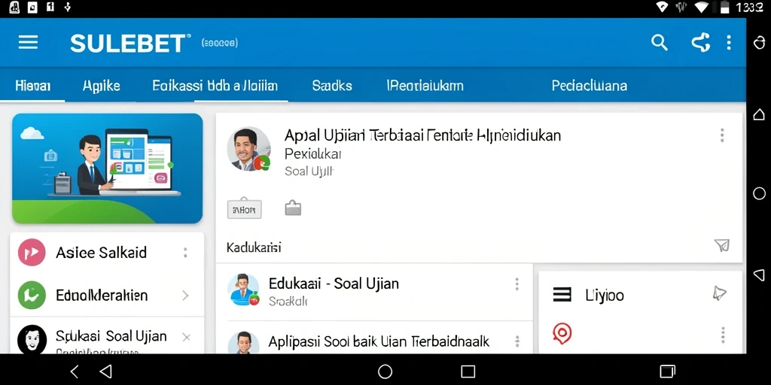Tap the pink Asiee Salkaid icon
Image resolution: width=771 pixels, height=385 pixels.
tap(32, 253)
